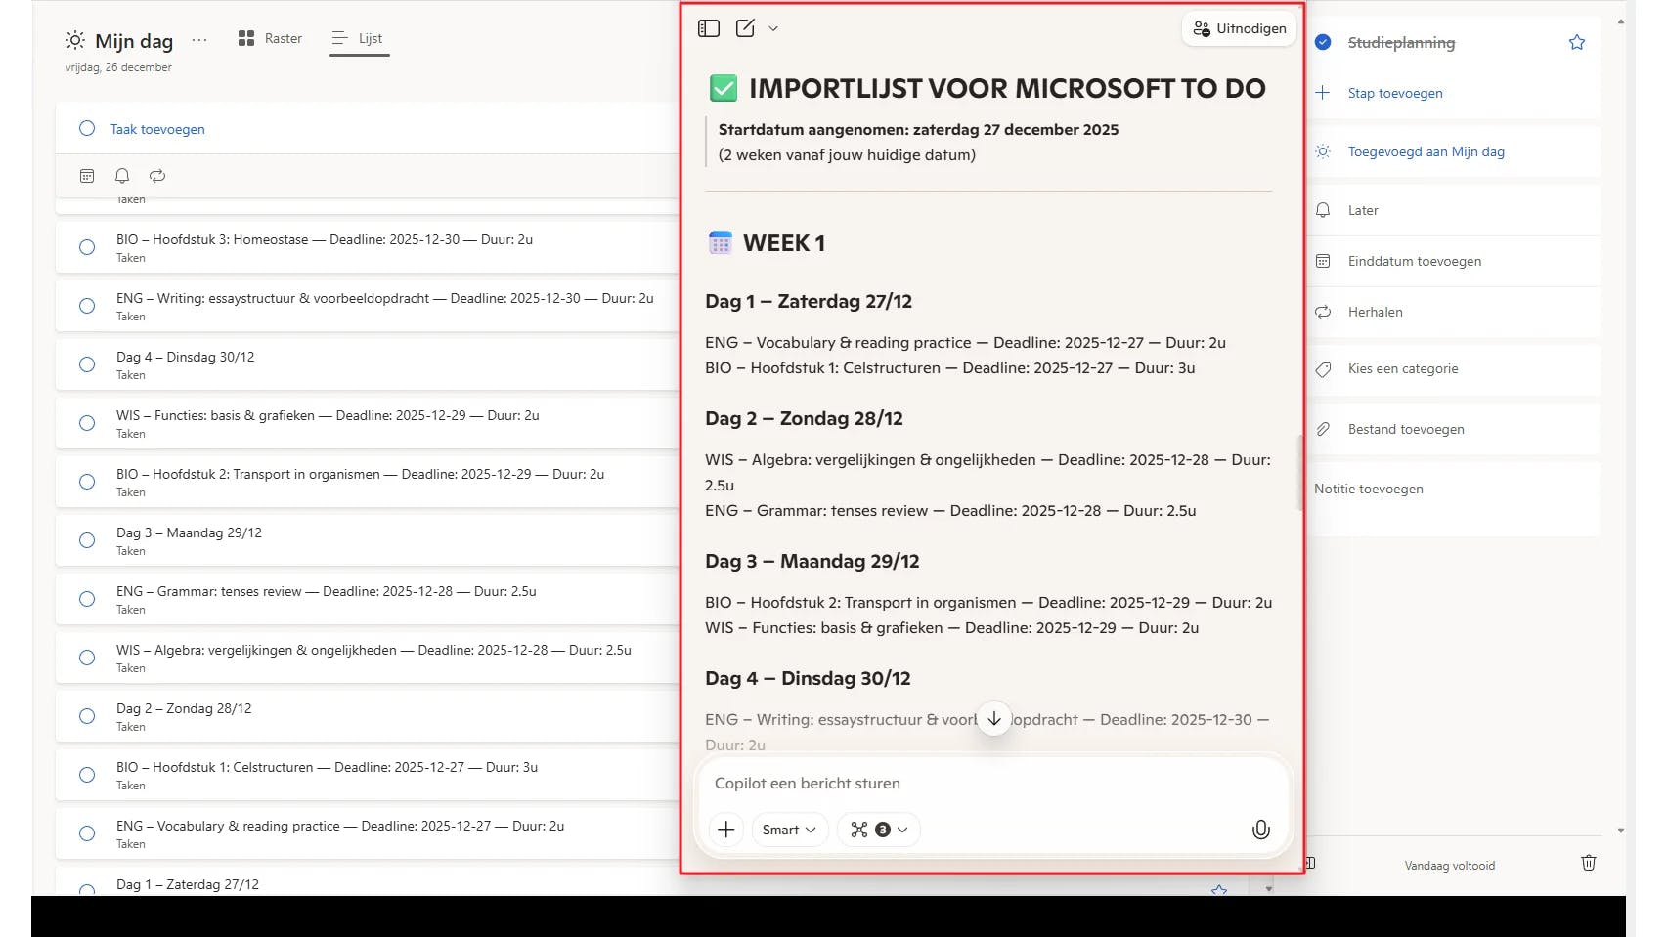Click the paperclip icon for Bestand toevoegen
1667x937 pixels.
click(x=1323, y=429)
